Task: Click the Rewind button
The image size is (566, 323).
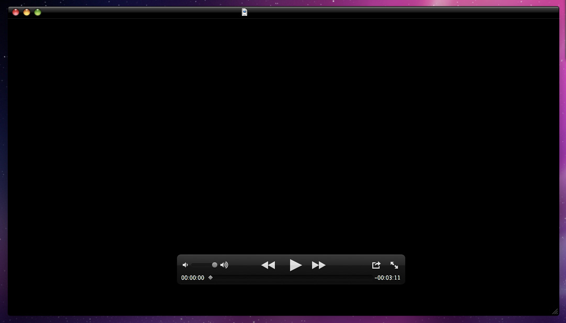Action: [x=268, y=266]
